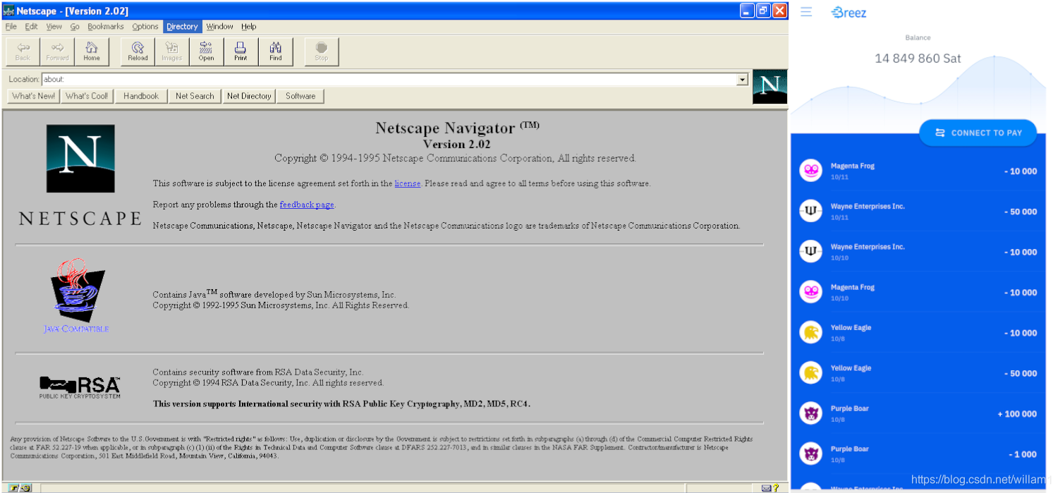Open the Window menu
Image resolution: width=1058 pixels, height=493 pixels.
point(219,27)
